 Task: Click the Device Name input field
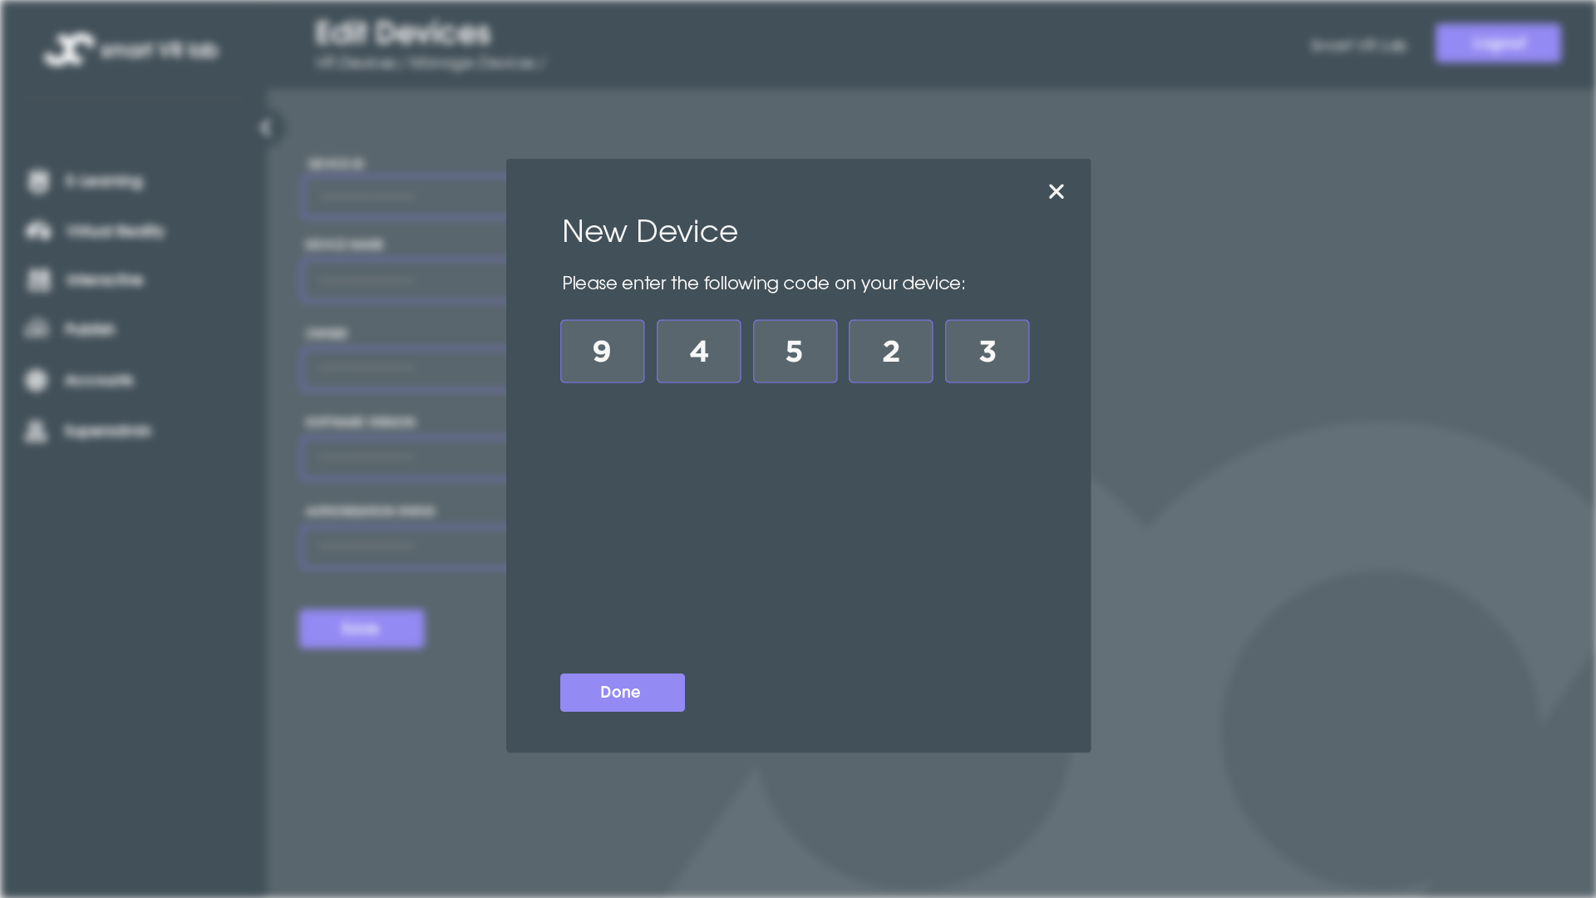pyautogui.click(x=403, y=281)
